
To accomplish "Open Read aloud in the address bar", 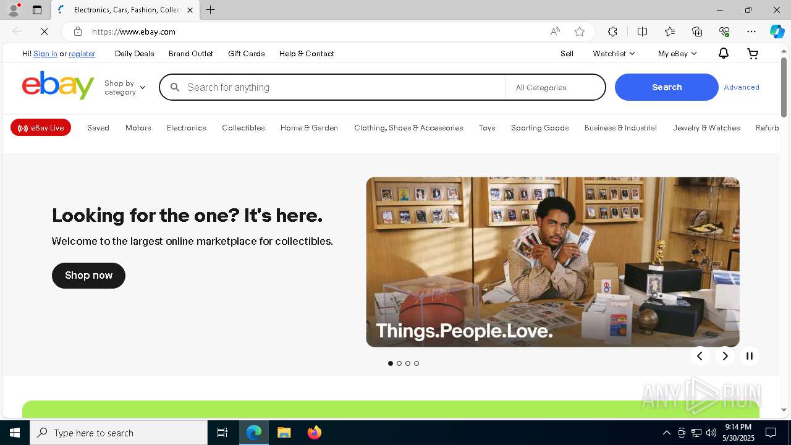I will tap(555, 32).
